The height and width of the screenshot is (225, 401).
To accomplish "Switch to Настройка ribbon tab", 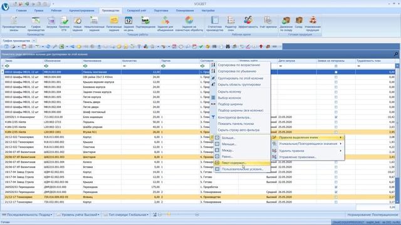I will click(x=208, y=11).
